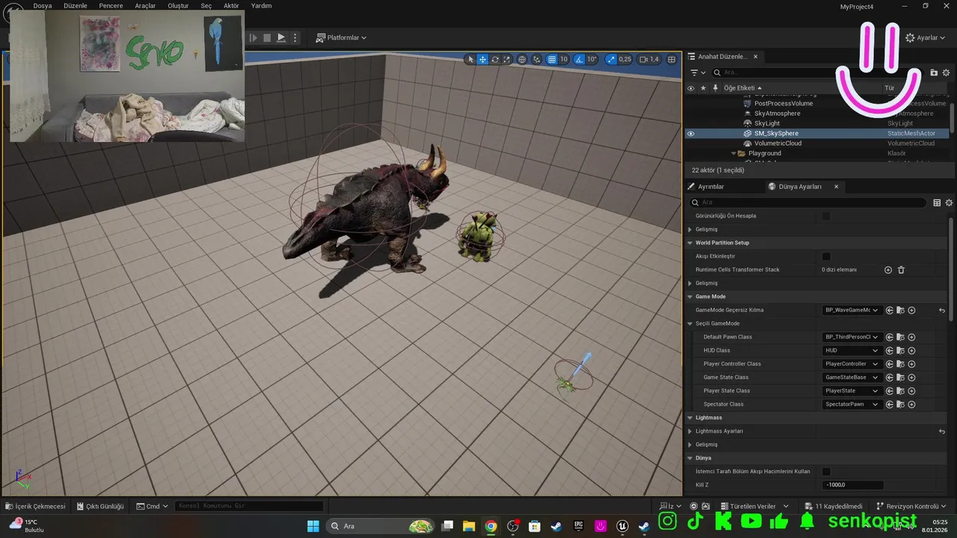Toggle rotation snapping angle icon
Screen dimensions: 957x538
(579, 59)
